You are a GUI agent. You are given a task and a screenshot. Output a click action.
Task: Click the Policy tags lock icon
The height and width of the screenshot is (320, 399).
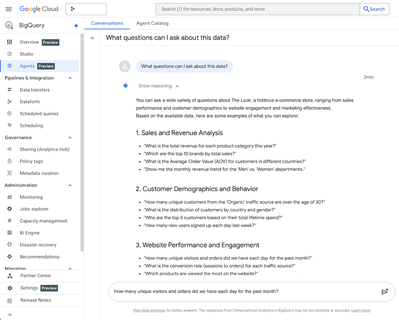coord(10,161)
